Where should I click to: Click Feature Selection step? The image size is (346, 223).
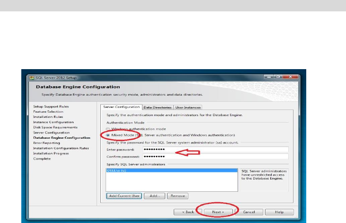click(48, 112)
